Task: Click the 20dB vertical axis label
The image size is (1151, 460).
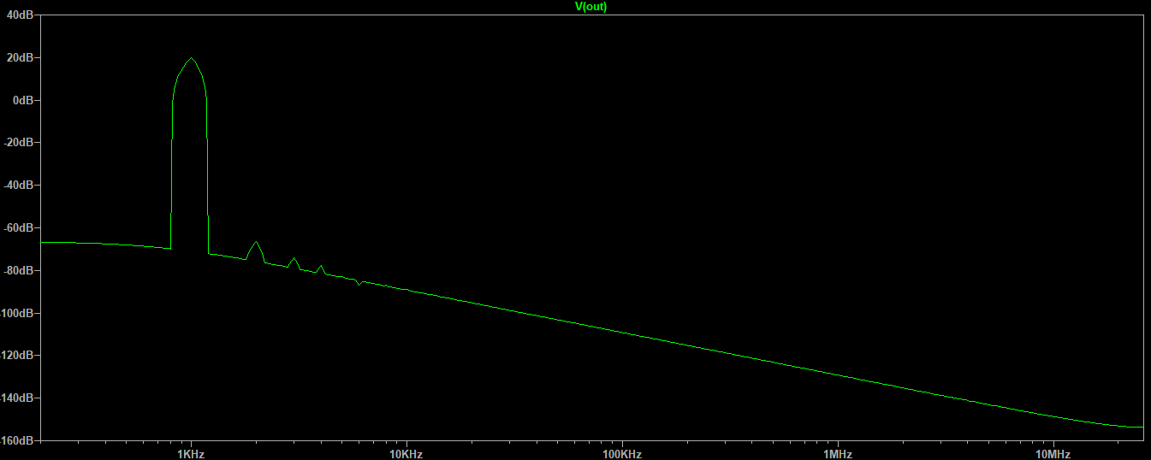Action: pyautogui.click(x=21, y=57)
